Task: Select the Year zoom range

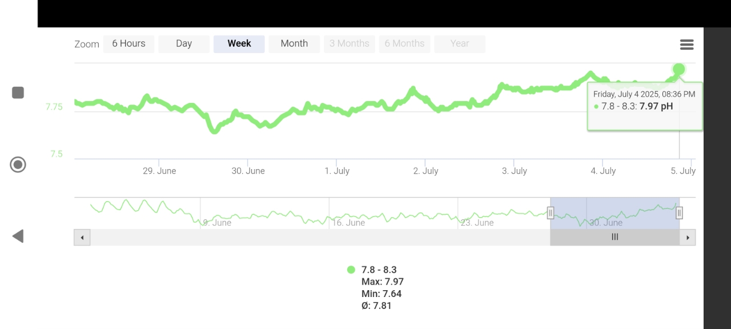Action: pos(460,44)
